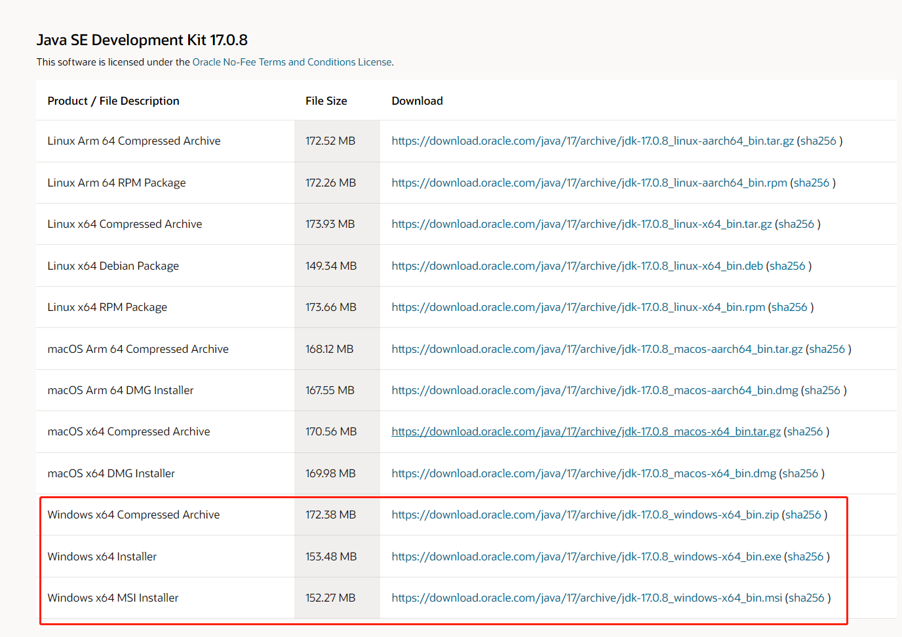Image resolution: width=902 pixels, height=637 pixels.
Task: Download the Windows x64 Compressed Archive zip
Action: point(586,515)
